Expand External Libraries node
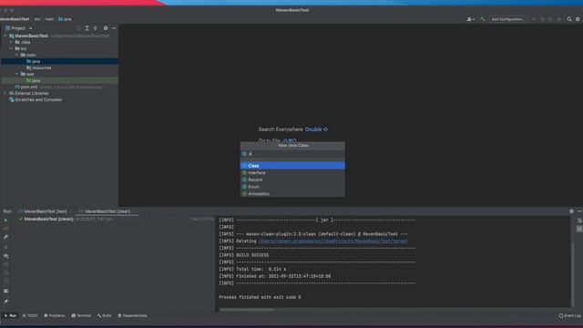Screen dimensions: 583x328 (5, 93)
